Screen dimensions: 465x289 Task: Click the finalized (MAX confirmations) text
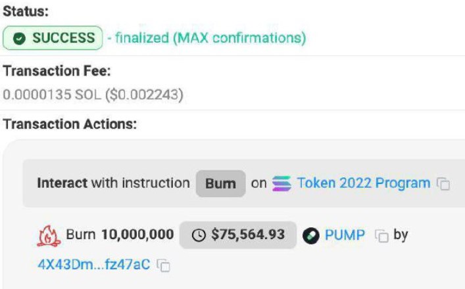pyautogui.click(x=210, y=38)
